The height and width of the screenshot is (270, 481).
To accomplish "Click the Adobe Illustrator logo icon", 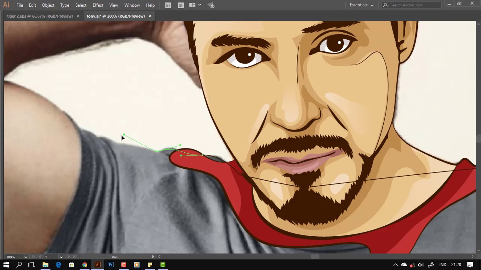I will pyautogui.click(x=6, y=5).
